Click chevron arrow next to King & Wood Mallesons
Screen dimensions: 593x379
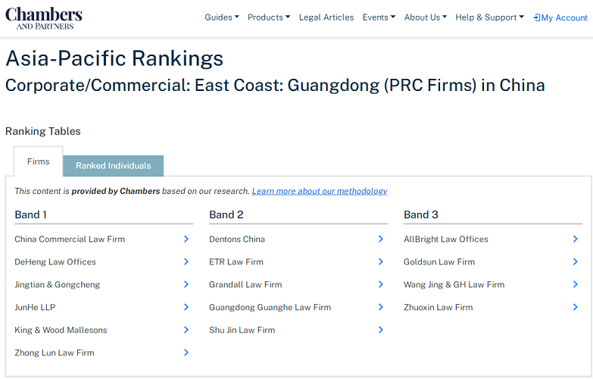186,330
